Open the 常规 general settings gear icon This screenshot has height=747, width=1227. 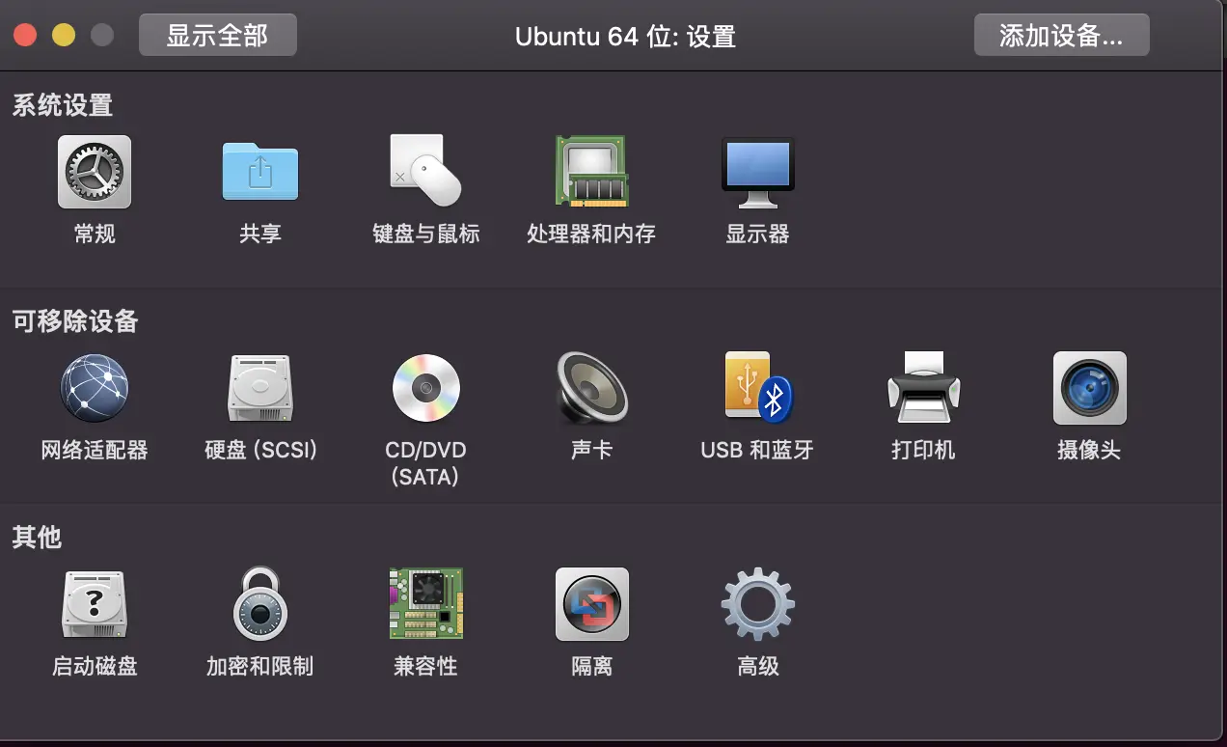95,172
